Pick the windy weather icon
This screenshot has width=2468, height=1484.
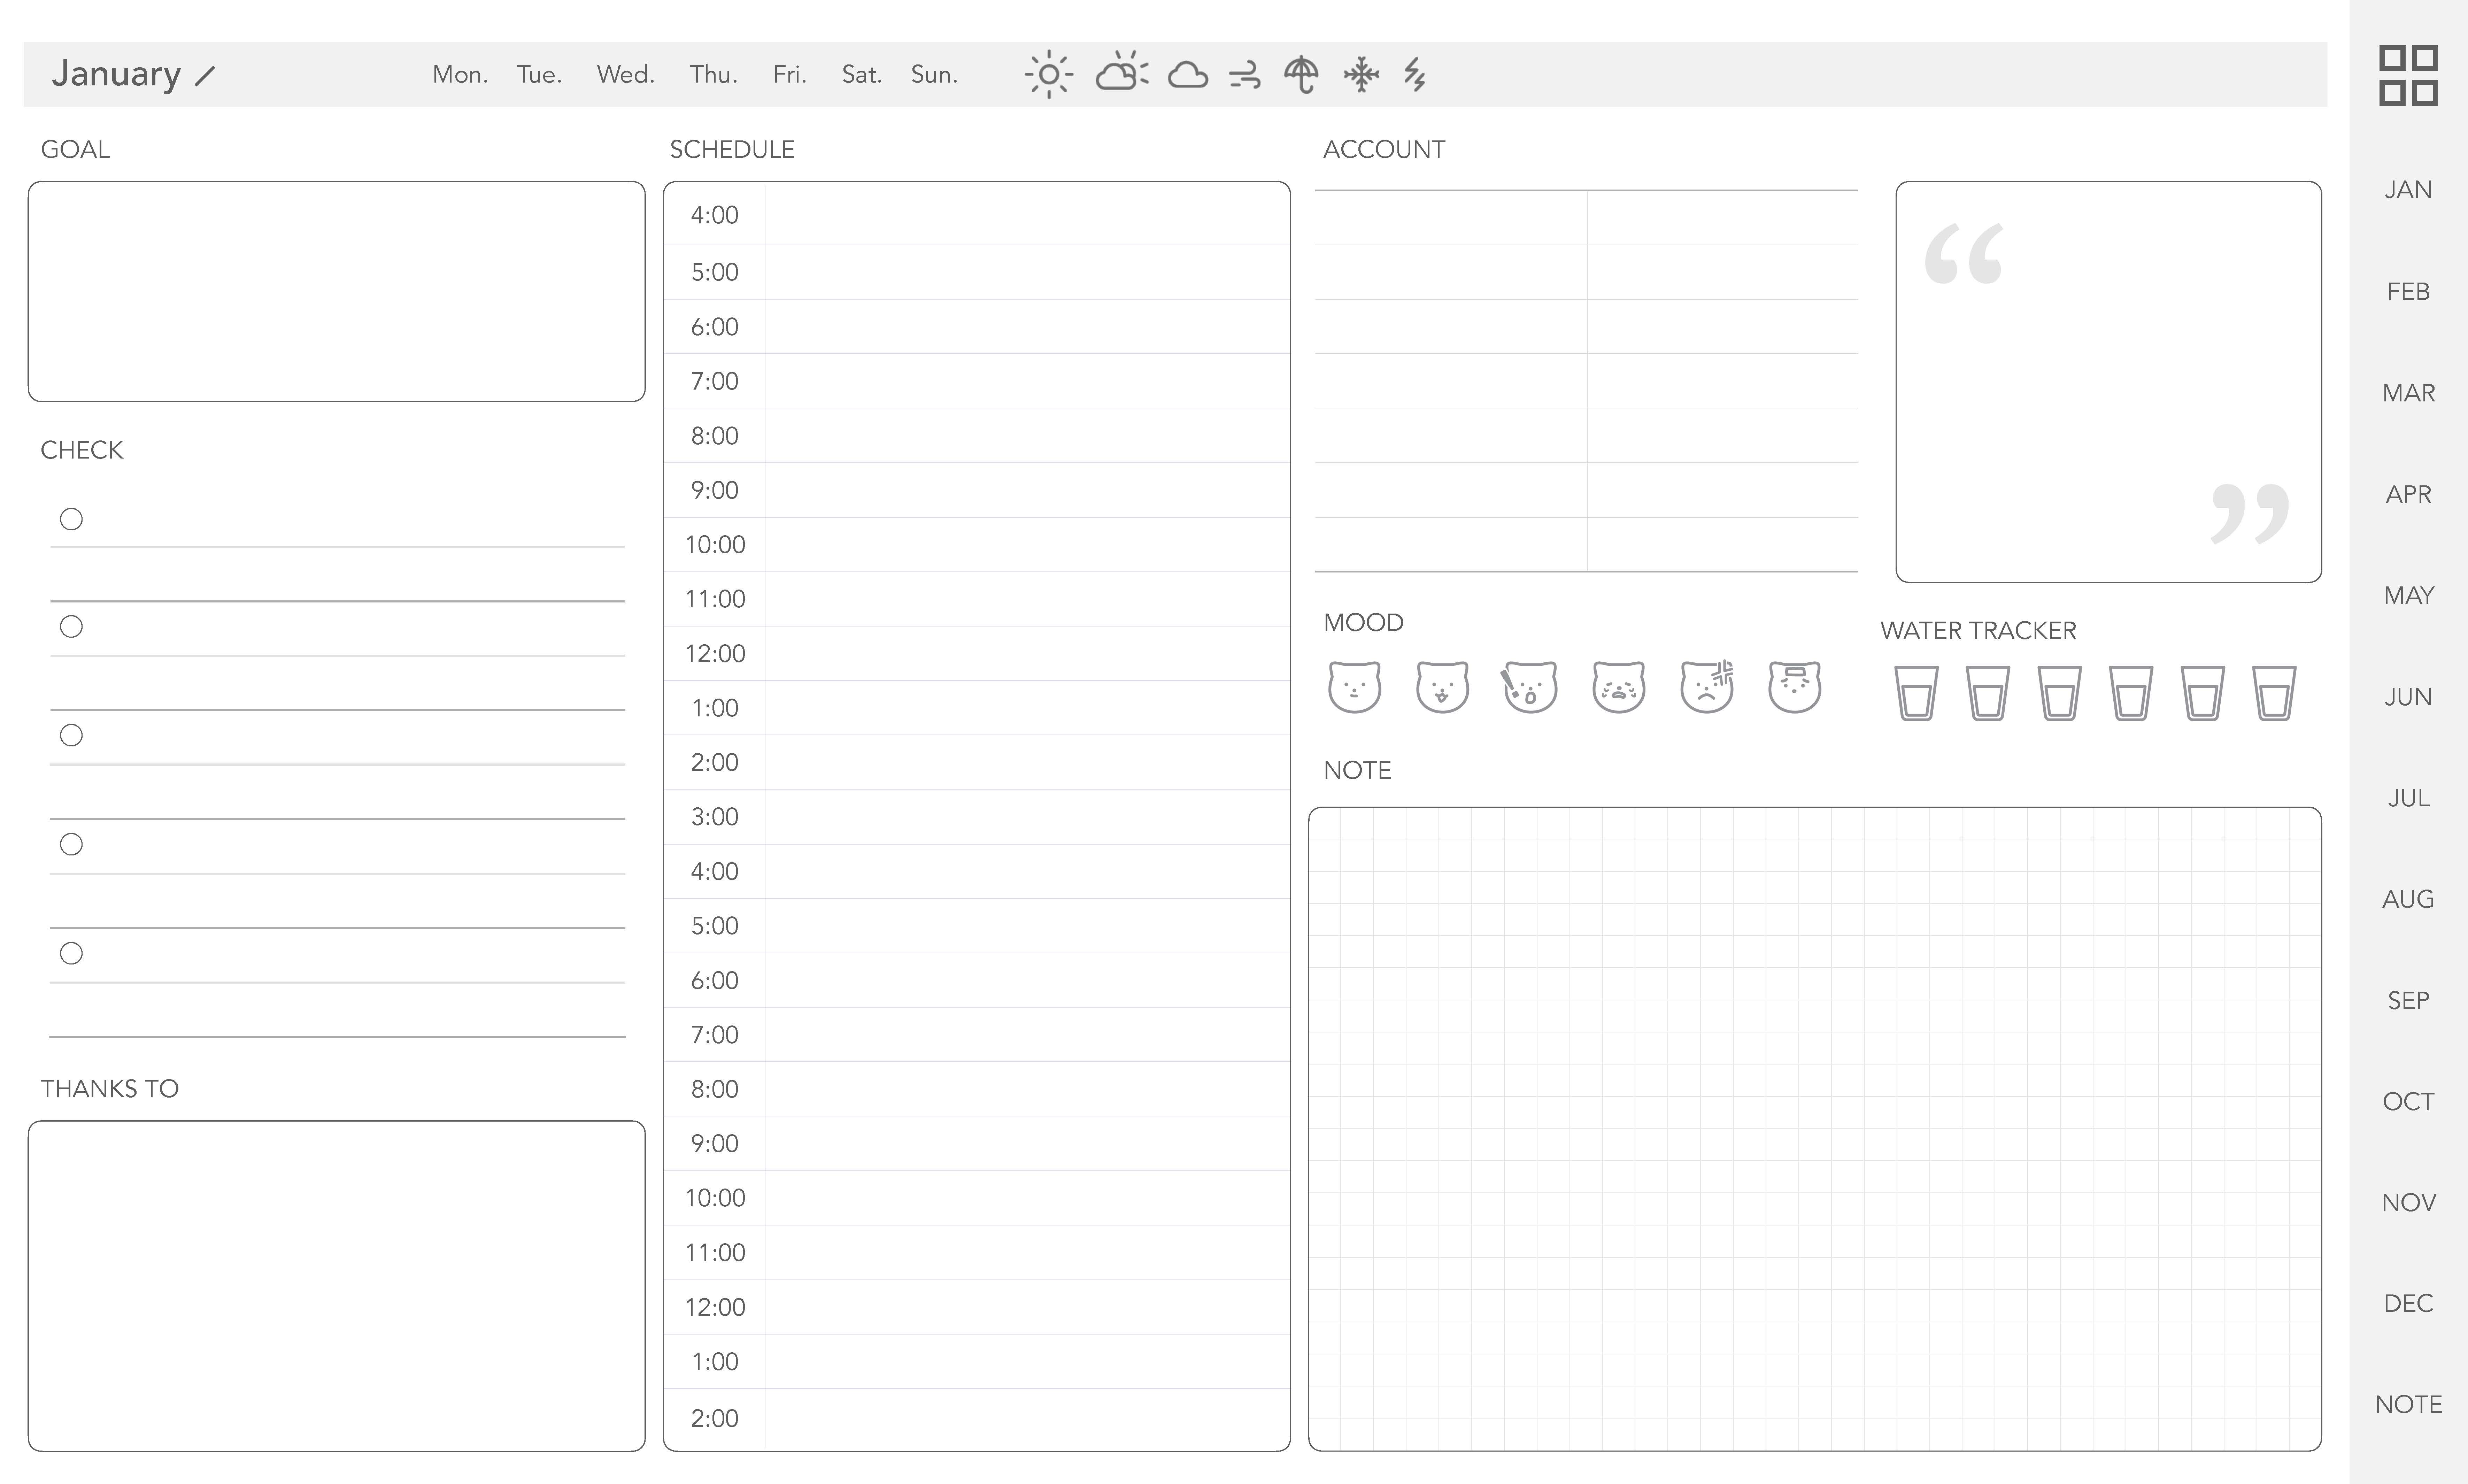1244,75
